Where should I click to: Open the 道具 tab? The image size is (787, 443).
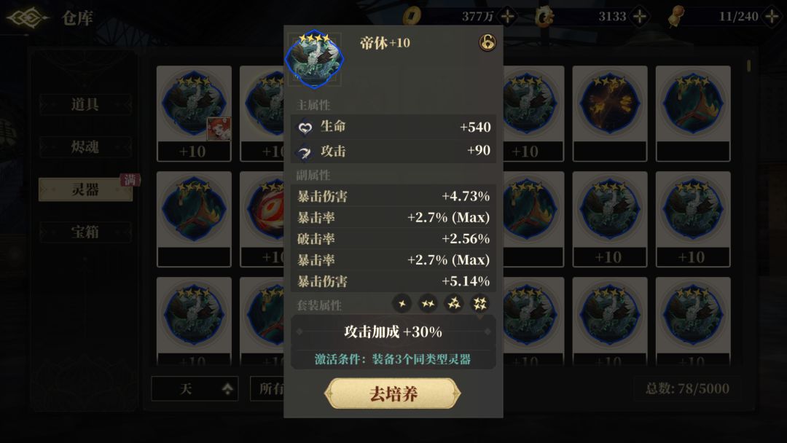coord(85,104)
